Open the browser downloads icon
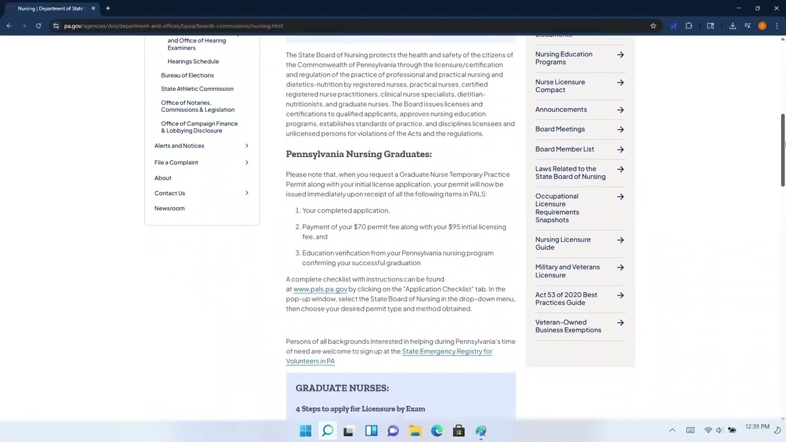 coord(733,26)
